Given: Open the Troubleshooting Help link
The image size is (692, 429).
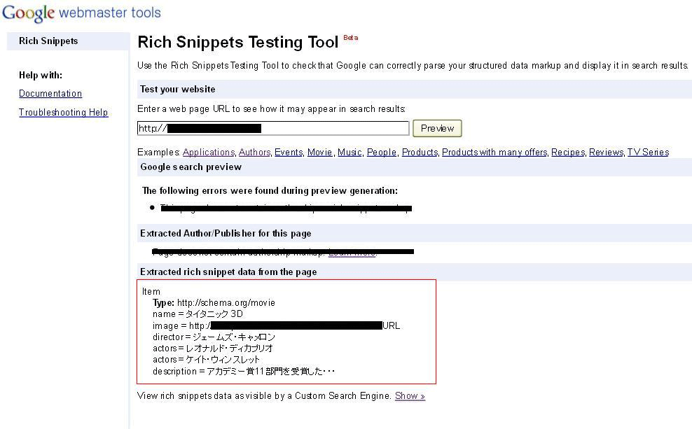Looking at the screenshot, I should coord(63,112).
